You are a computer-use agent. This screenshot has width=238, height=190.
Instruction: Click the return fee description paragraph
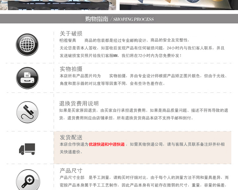[143, 114]
